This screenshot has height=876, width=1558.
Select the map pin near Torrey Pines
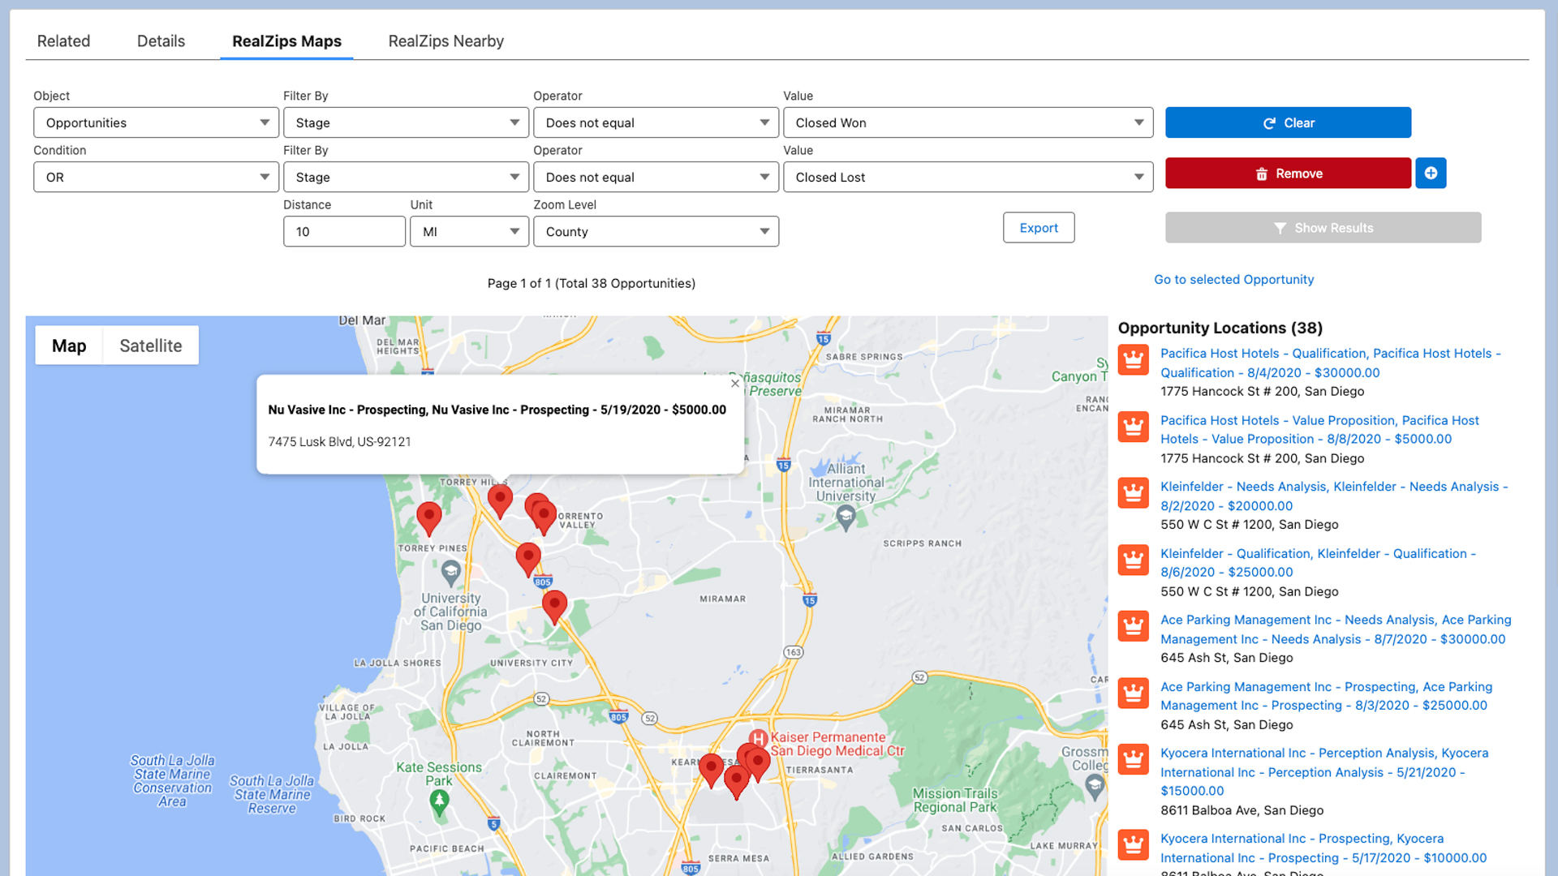tap(429, 517)
